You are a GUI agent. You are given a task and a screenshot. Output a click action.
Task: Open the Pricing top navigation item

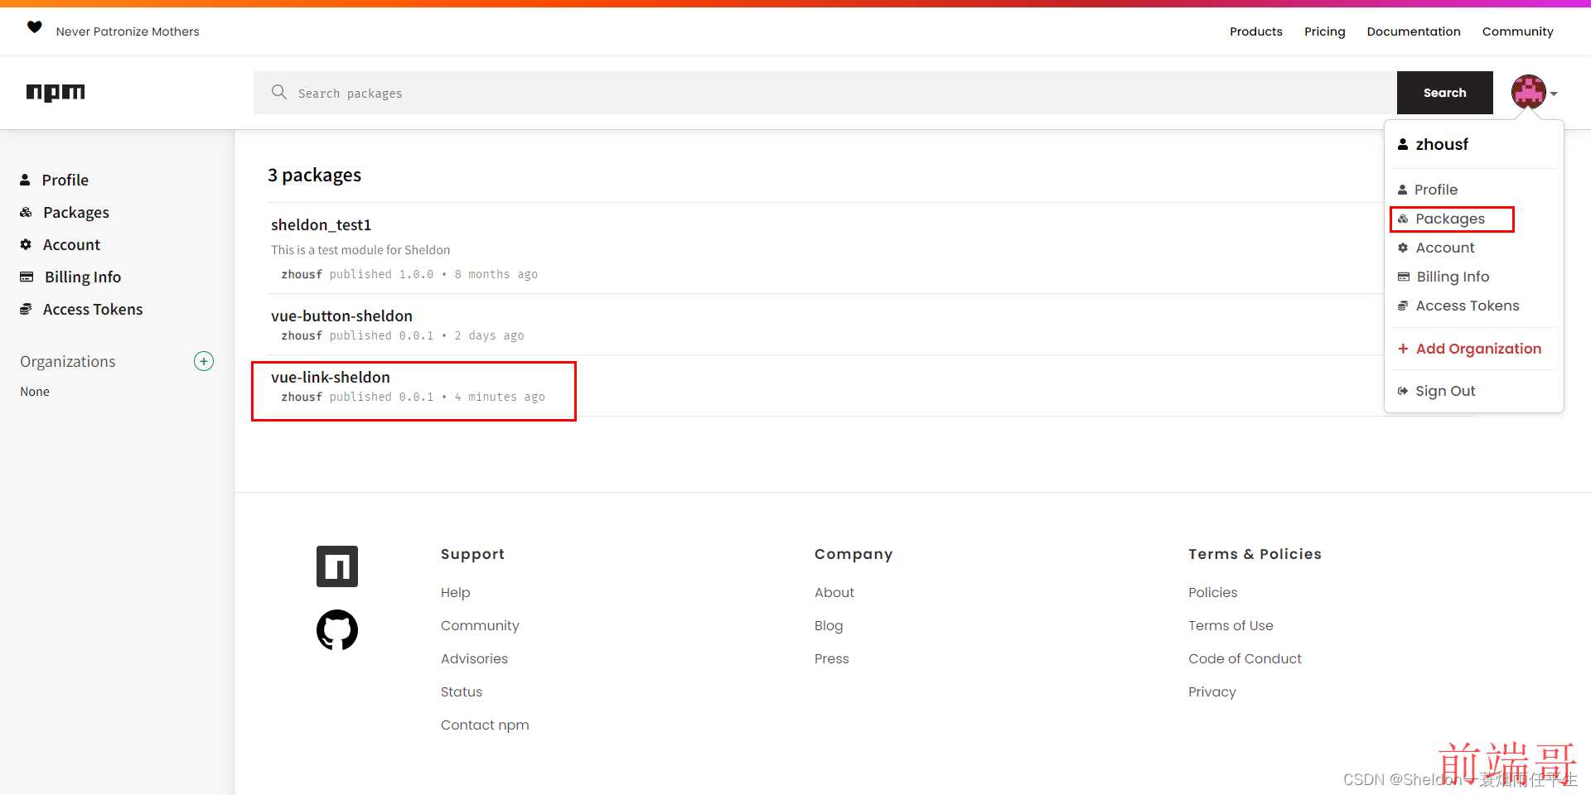(x=1325, y=31)
